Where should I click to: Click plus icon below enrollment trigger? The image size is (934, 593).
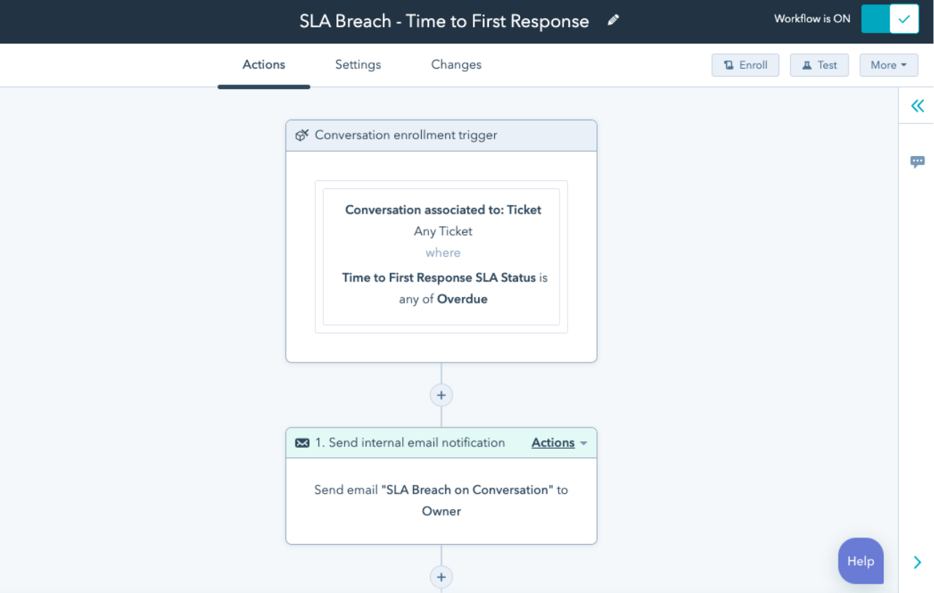pos(441,395)
